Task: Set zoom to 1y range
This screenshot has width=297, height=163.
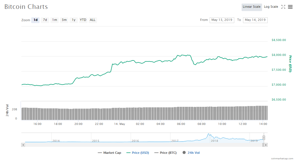Action: pyautogui.click(x=74, y=20)
